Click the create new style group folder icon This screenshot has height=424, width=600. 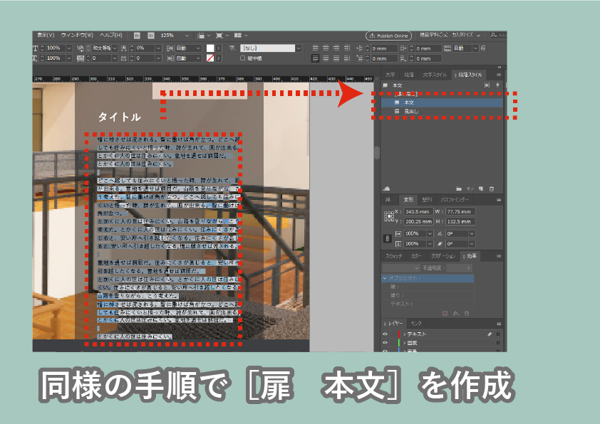pyautogui.click(x=459, y=189)
